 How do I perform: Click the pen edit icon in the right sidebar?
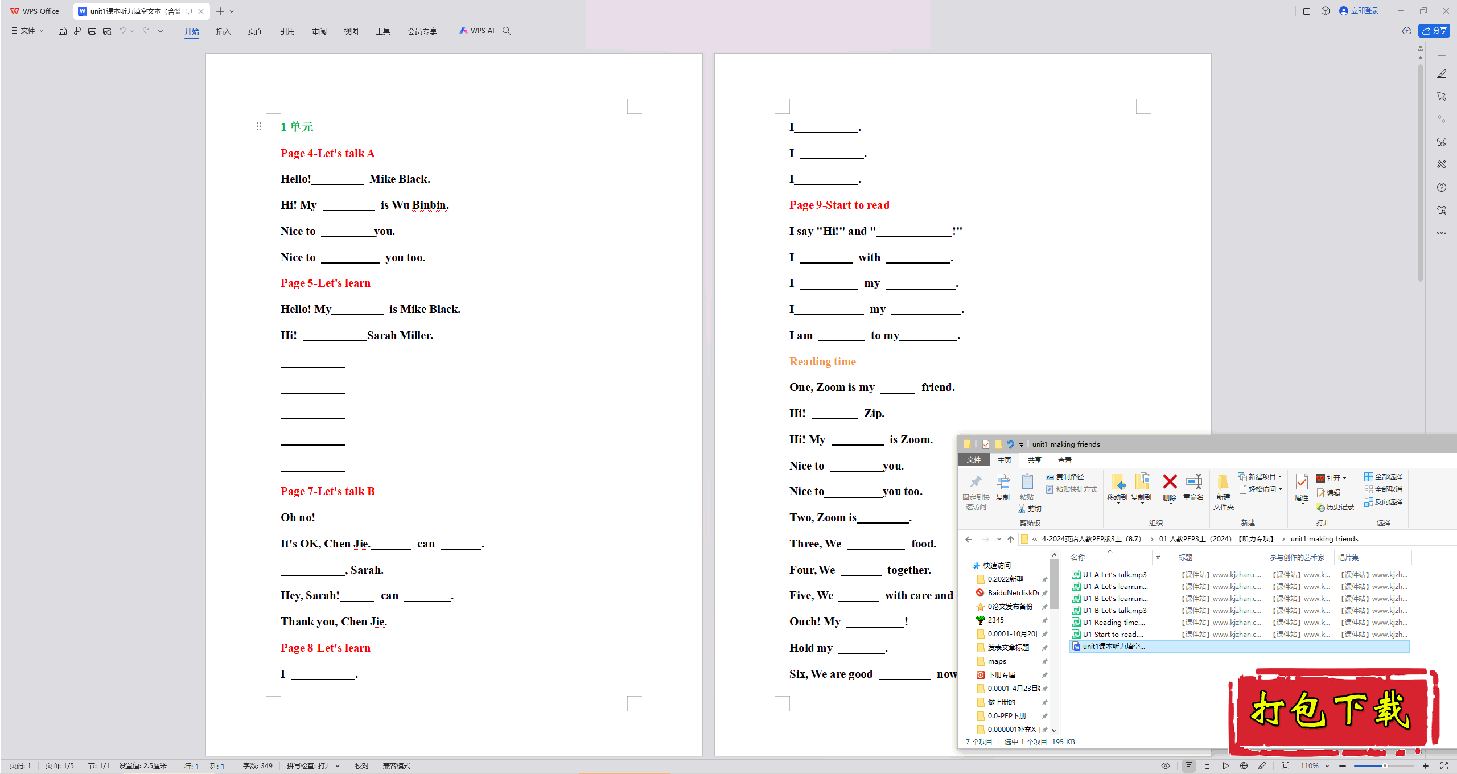(x=1442, y=74)
